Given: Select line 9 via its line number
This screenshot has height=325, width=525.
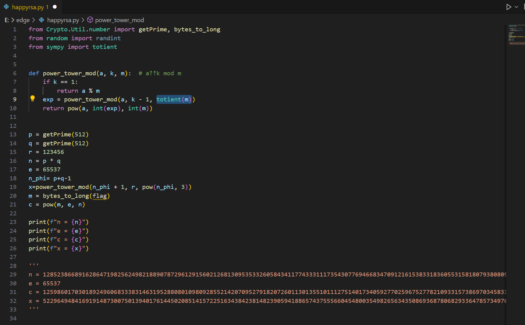Looking at the screenshot, I should click(x=14, y=100).
